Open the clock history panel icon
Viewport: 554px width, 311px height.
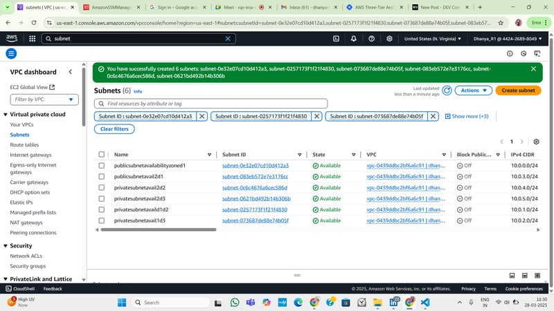click(x=524, y=54)
